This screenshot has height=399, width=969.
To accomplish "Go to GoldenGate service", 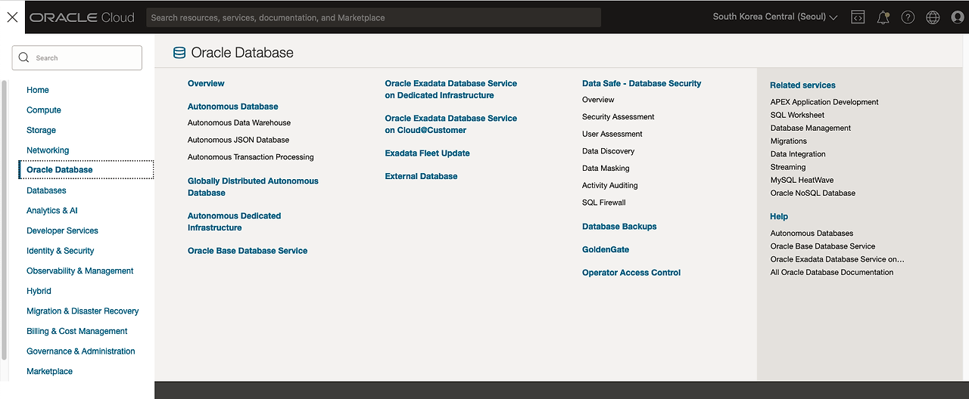I will pos(606,249).
